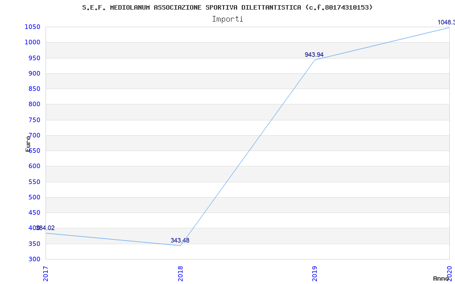The height and width of the screenshot is (284, 455).
Task: Click the 300 y-axis value
Action: 34,259
